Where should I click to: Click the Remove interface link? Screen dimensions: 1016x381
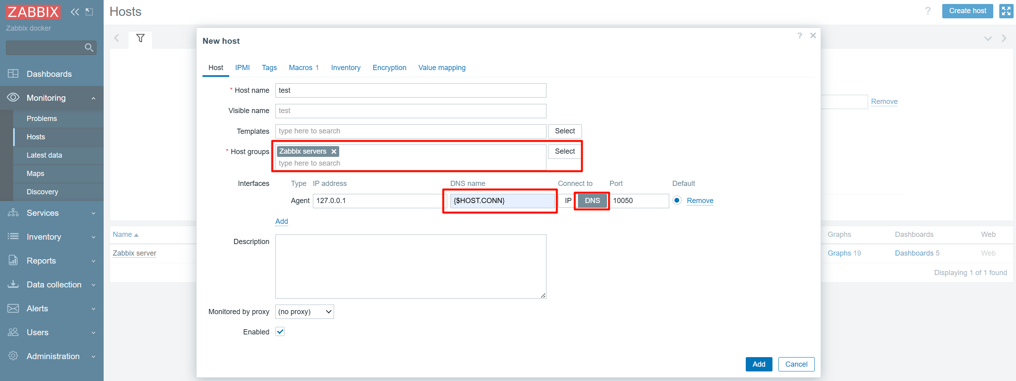700,201
